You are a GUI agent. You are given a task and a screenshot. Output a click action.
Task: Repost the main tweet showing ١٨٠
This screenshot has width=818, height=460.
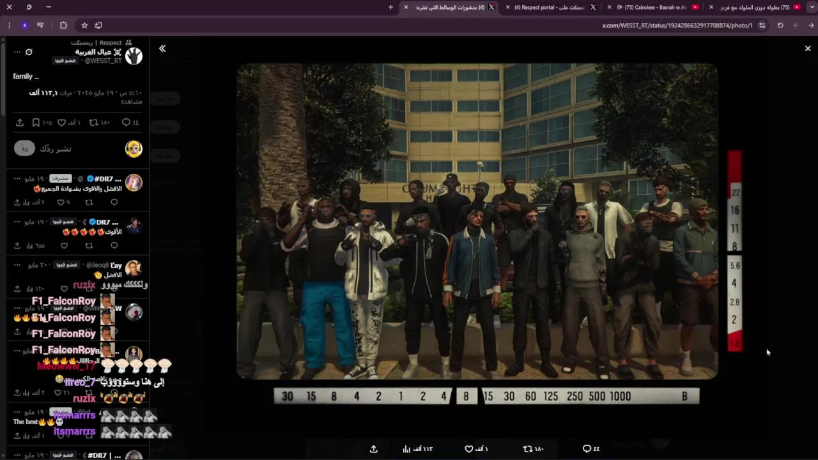[99, 123]
